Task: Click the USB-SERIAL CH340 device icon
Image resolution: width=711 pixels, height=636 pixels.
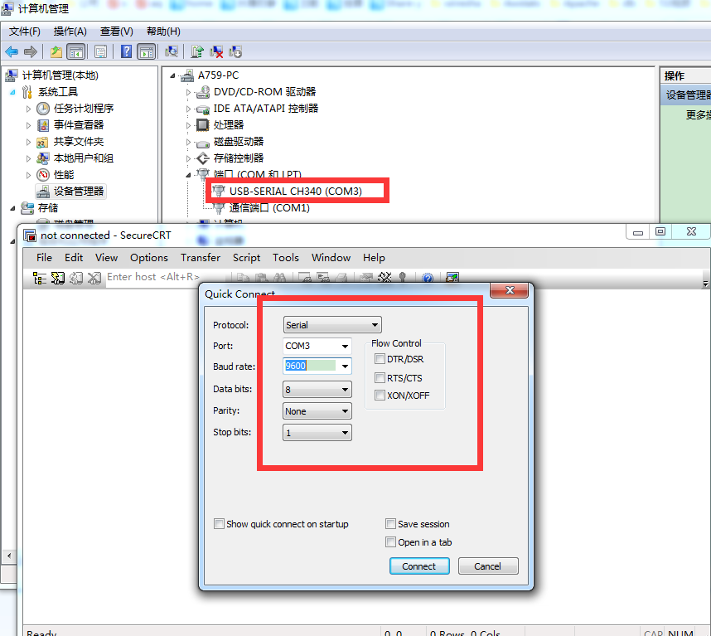Action: [219, 191]
